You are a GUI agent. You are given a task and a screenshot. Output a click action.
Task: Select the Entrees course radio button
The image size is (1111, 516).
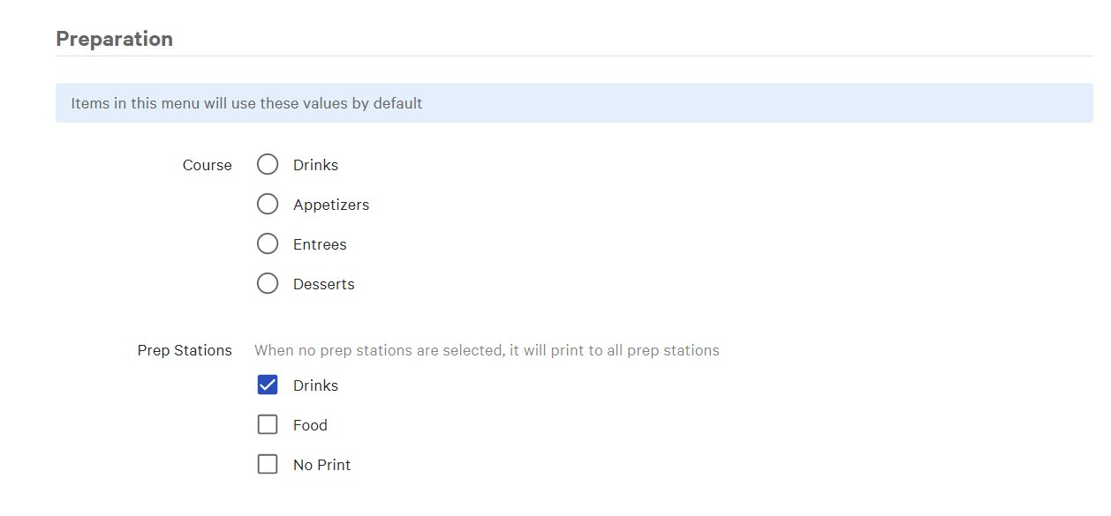[268, 243]
